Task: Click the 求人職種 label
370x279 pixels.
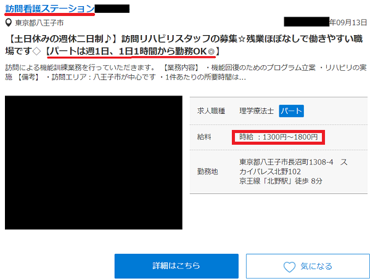Action: [211, 111]
